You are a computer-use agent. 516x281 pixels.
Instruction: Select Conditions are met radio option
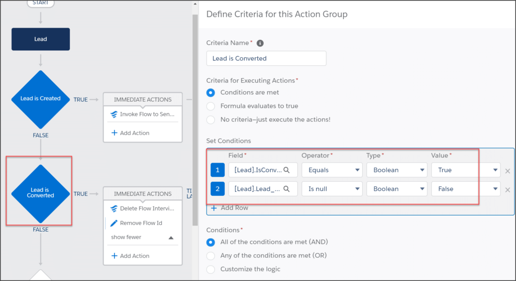tap(211, 93)
